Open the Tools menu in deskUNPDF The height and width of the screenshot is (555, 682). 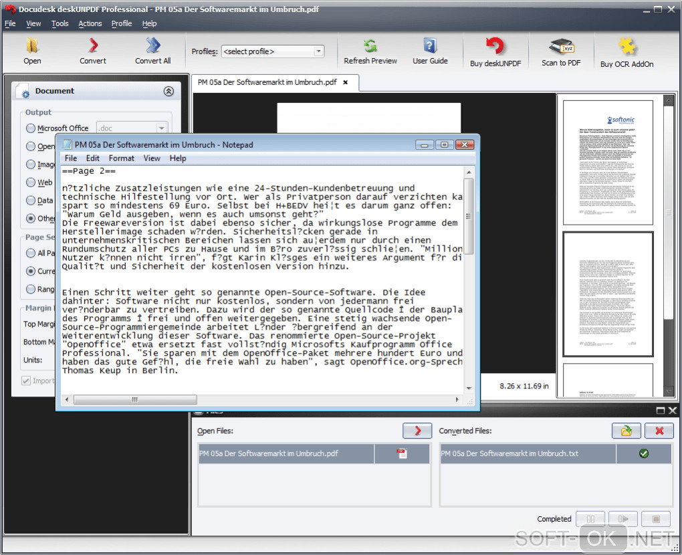click(x=60, y=23)
